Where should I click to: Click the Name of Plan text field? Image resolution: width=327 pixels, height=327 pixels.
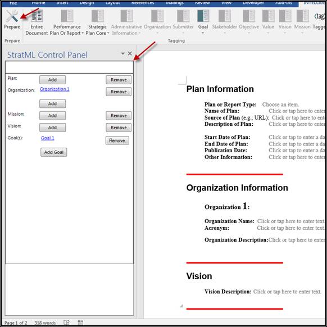pyautogui.click(x=297, y=111)
